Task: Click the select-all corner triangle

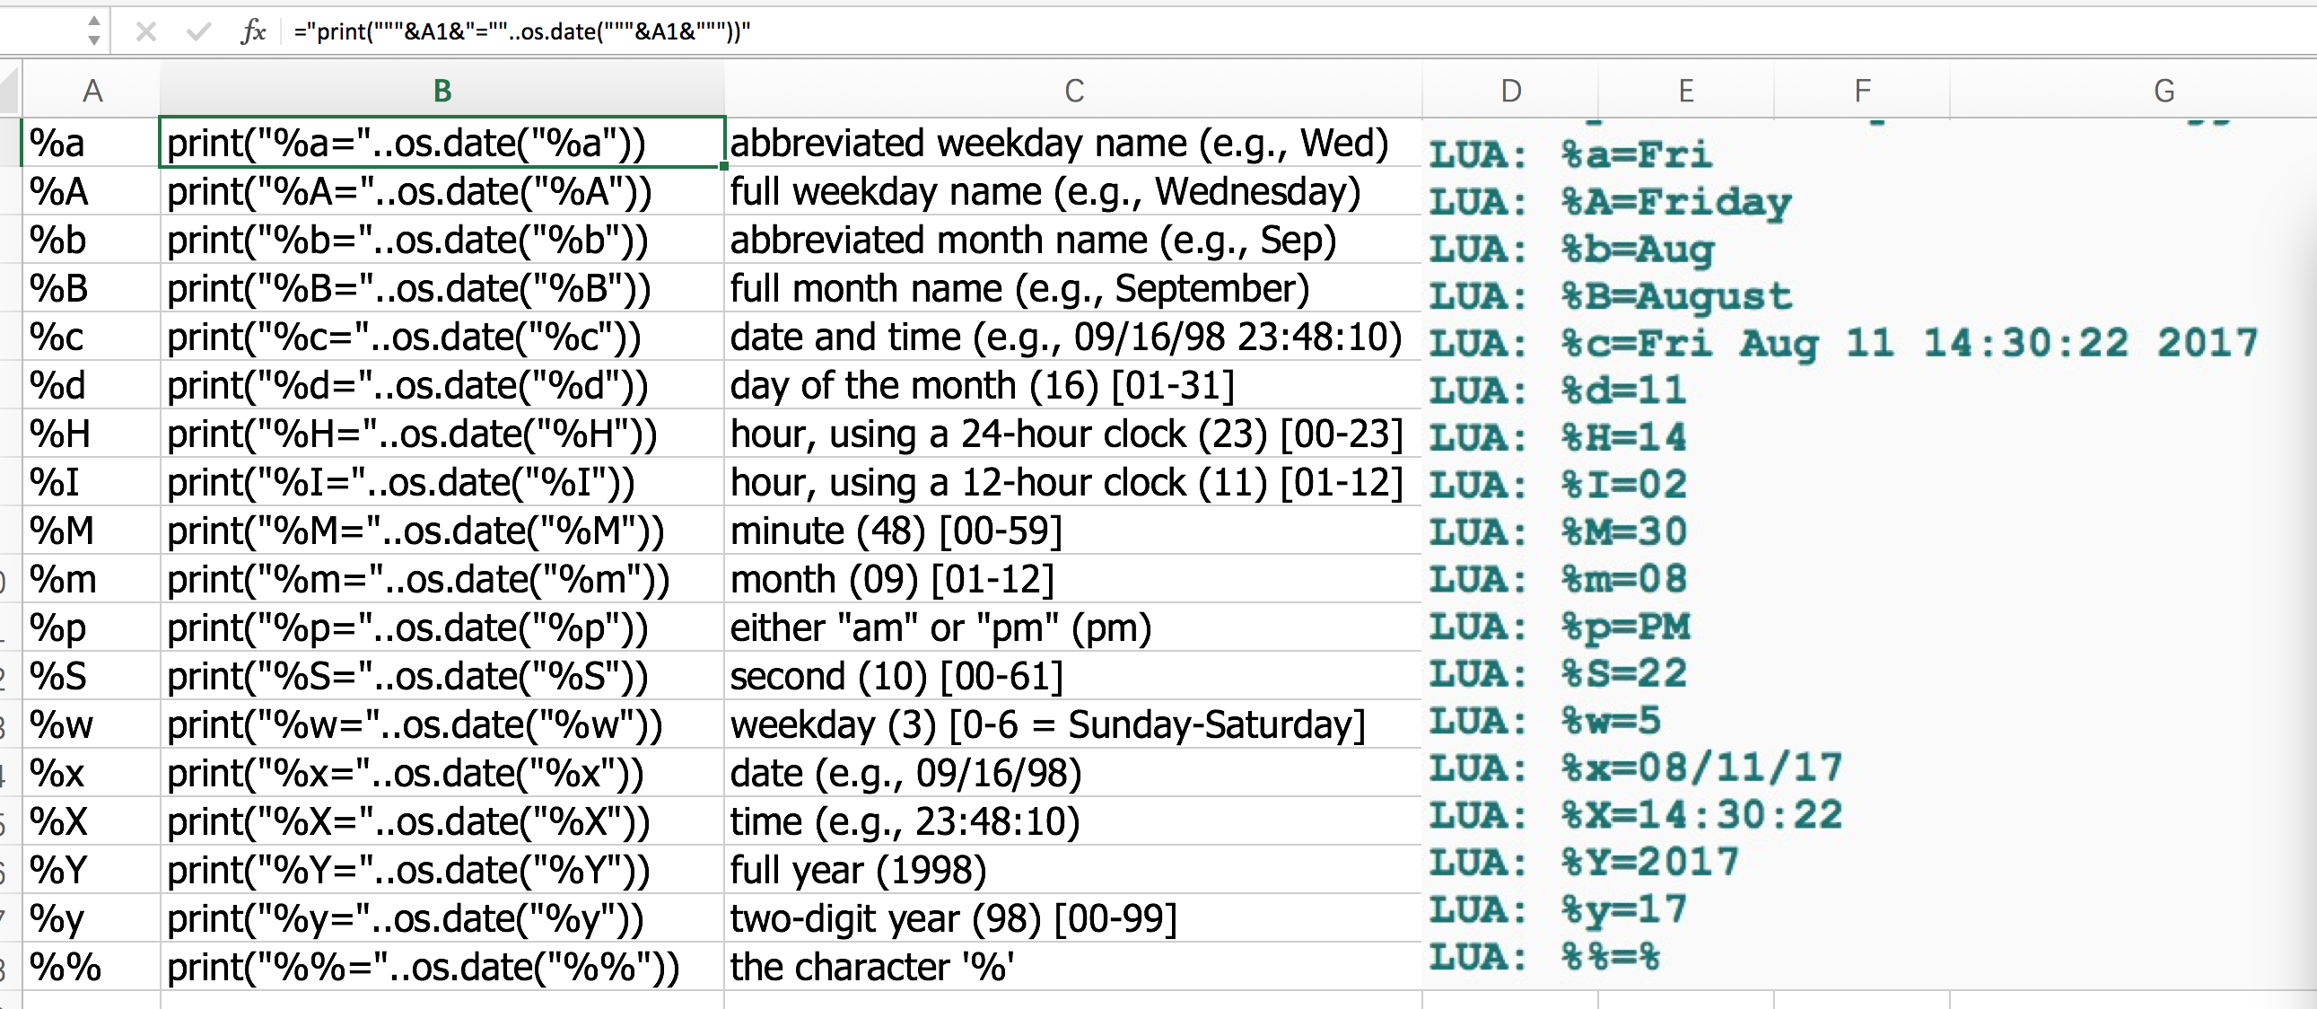Action: click(9, 91)
